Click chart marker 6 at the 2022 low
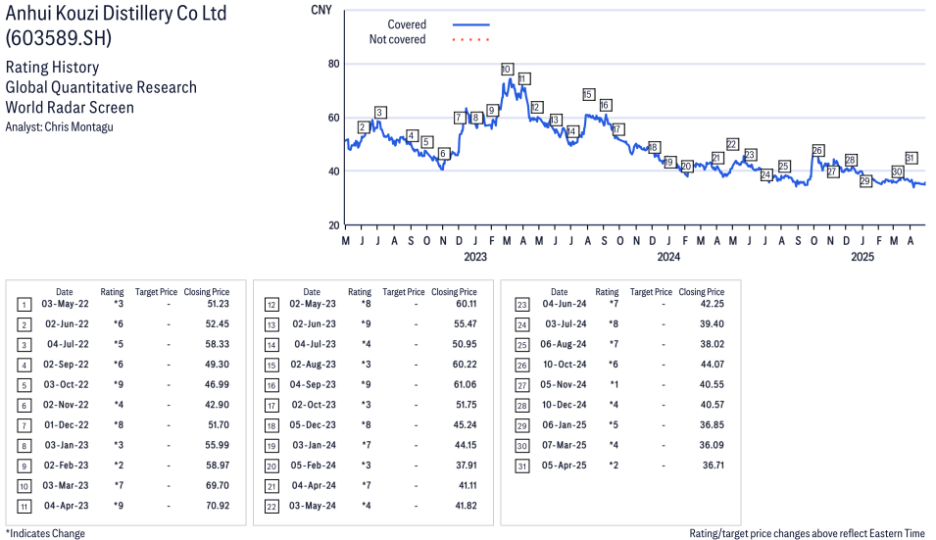The height and width of the screenshot is (540, 936). (x=443, y=154)
